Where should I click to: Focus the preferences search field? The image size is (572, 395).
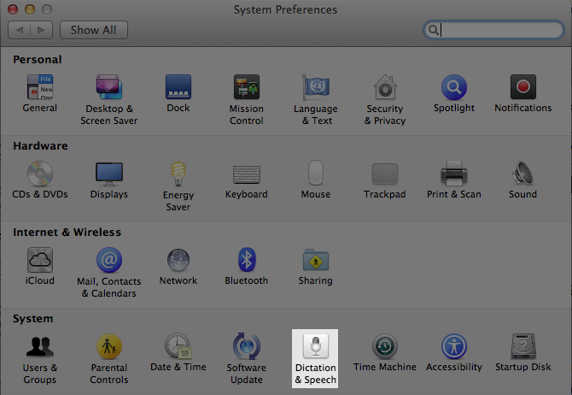pyautogui.click(x=493, y=30)
